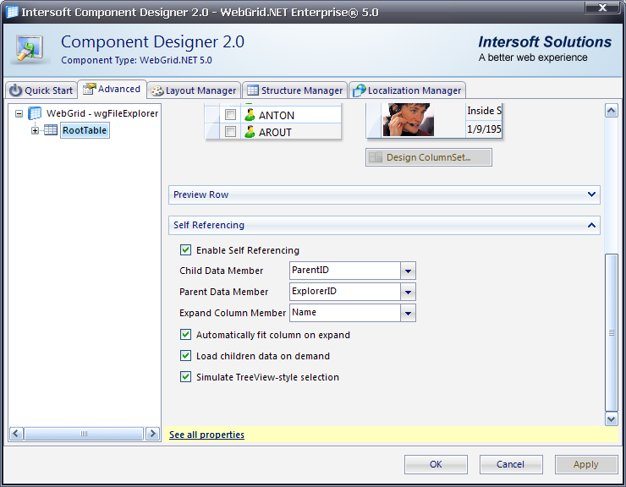Click the Design ColumnSet button
This screenshot has height=487, width=626.
[x=428, y=157]
